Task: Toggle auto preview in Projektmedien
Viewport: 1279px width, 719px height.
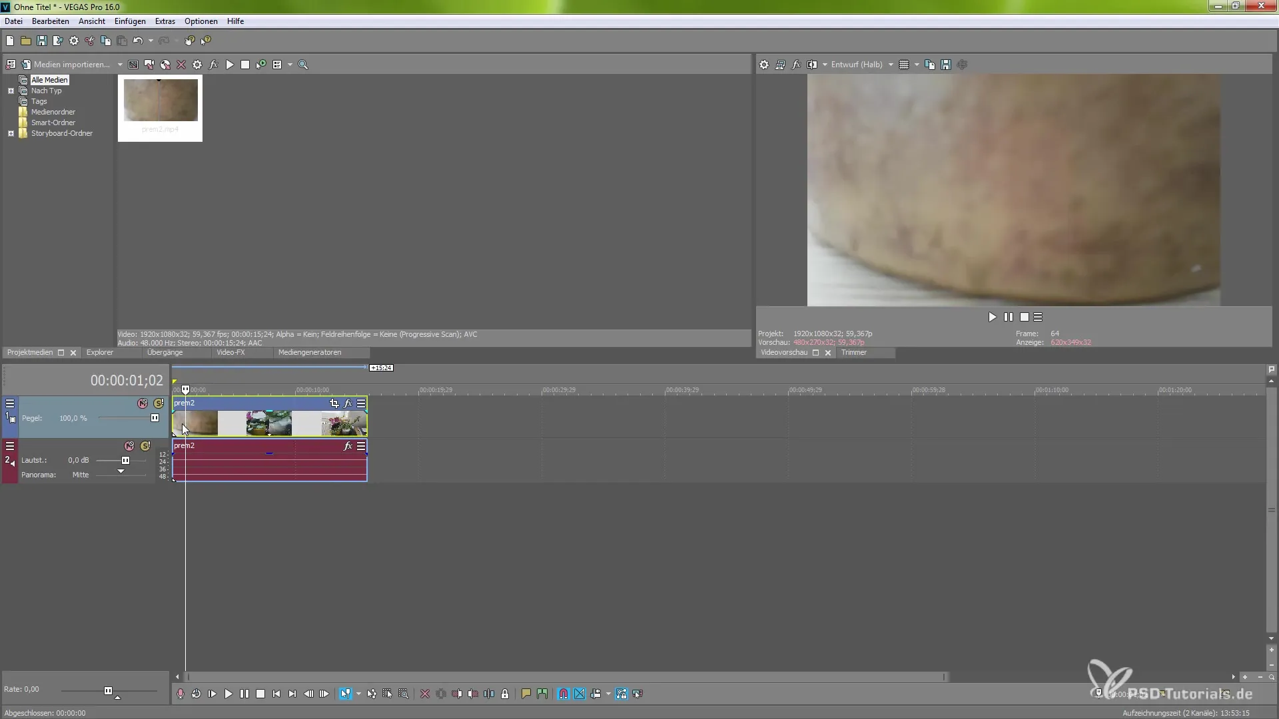Action: [x=261, y=65]
